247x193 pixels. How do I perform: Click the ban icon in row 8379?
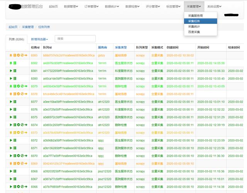tap(22, 86)
